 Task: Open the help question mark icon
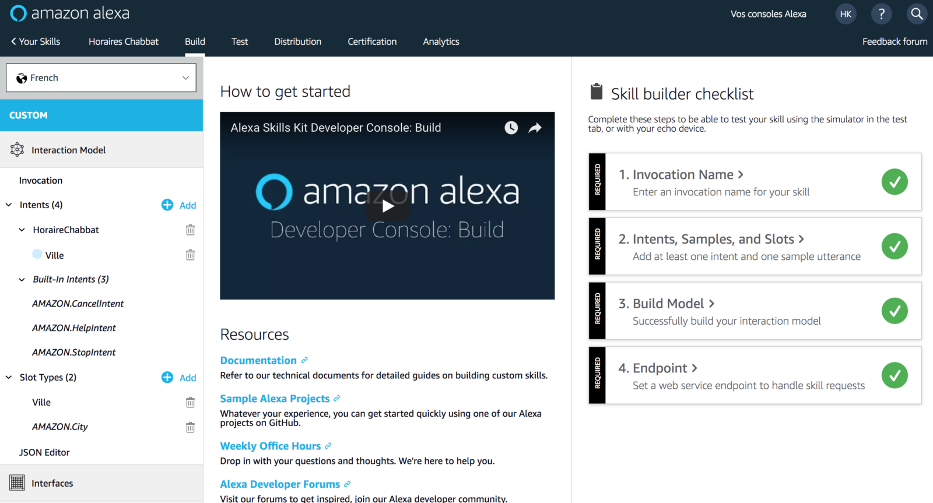coord(881,14)
